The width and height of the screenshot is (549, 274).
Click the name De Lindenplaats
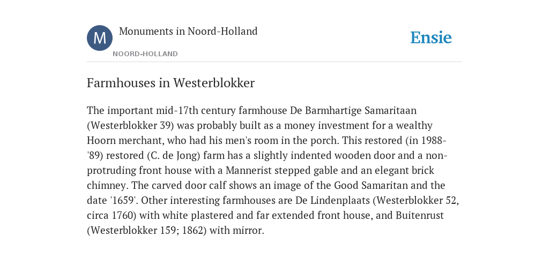332,201
